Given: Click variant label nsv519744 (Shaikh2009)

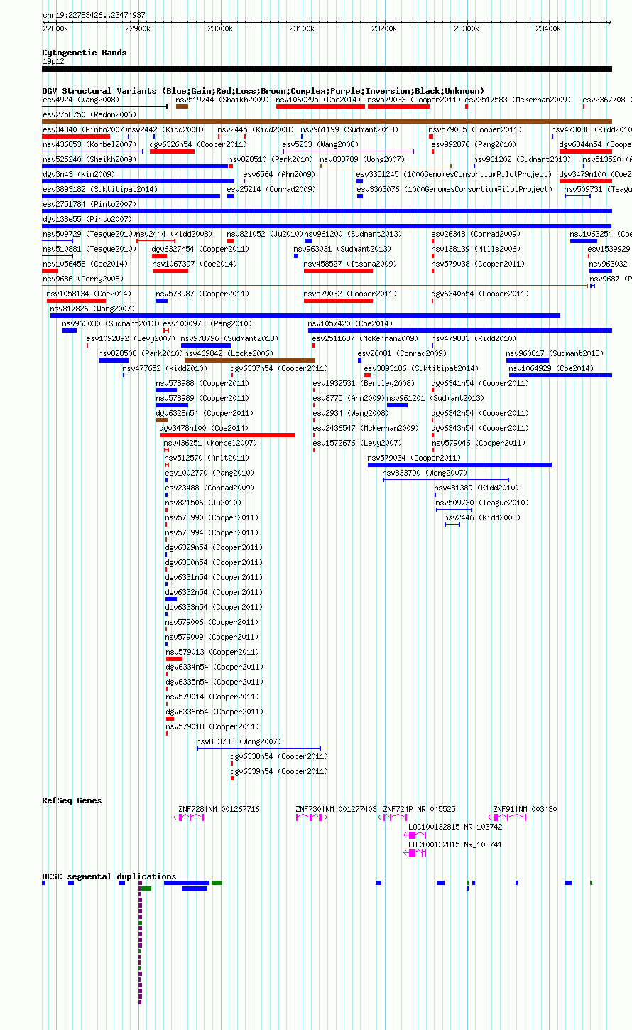Looking at the screenshot, I should tap(223, 100).
